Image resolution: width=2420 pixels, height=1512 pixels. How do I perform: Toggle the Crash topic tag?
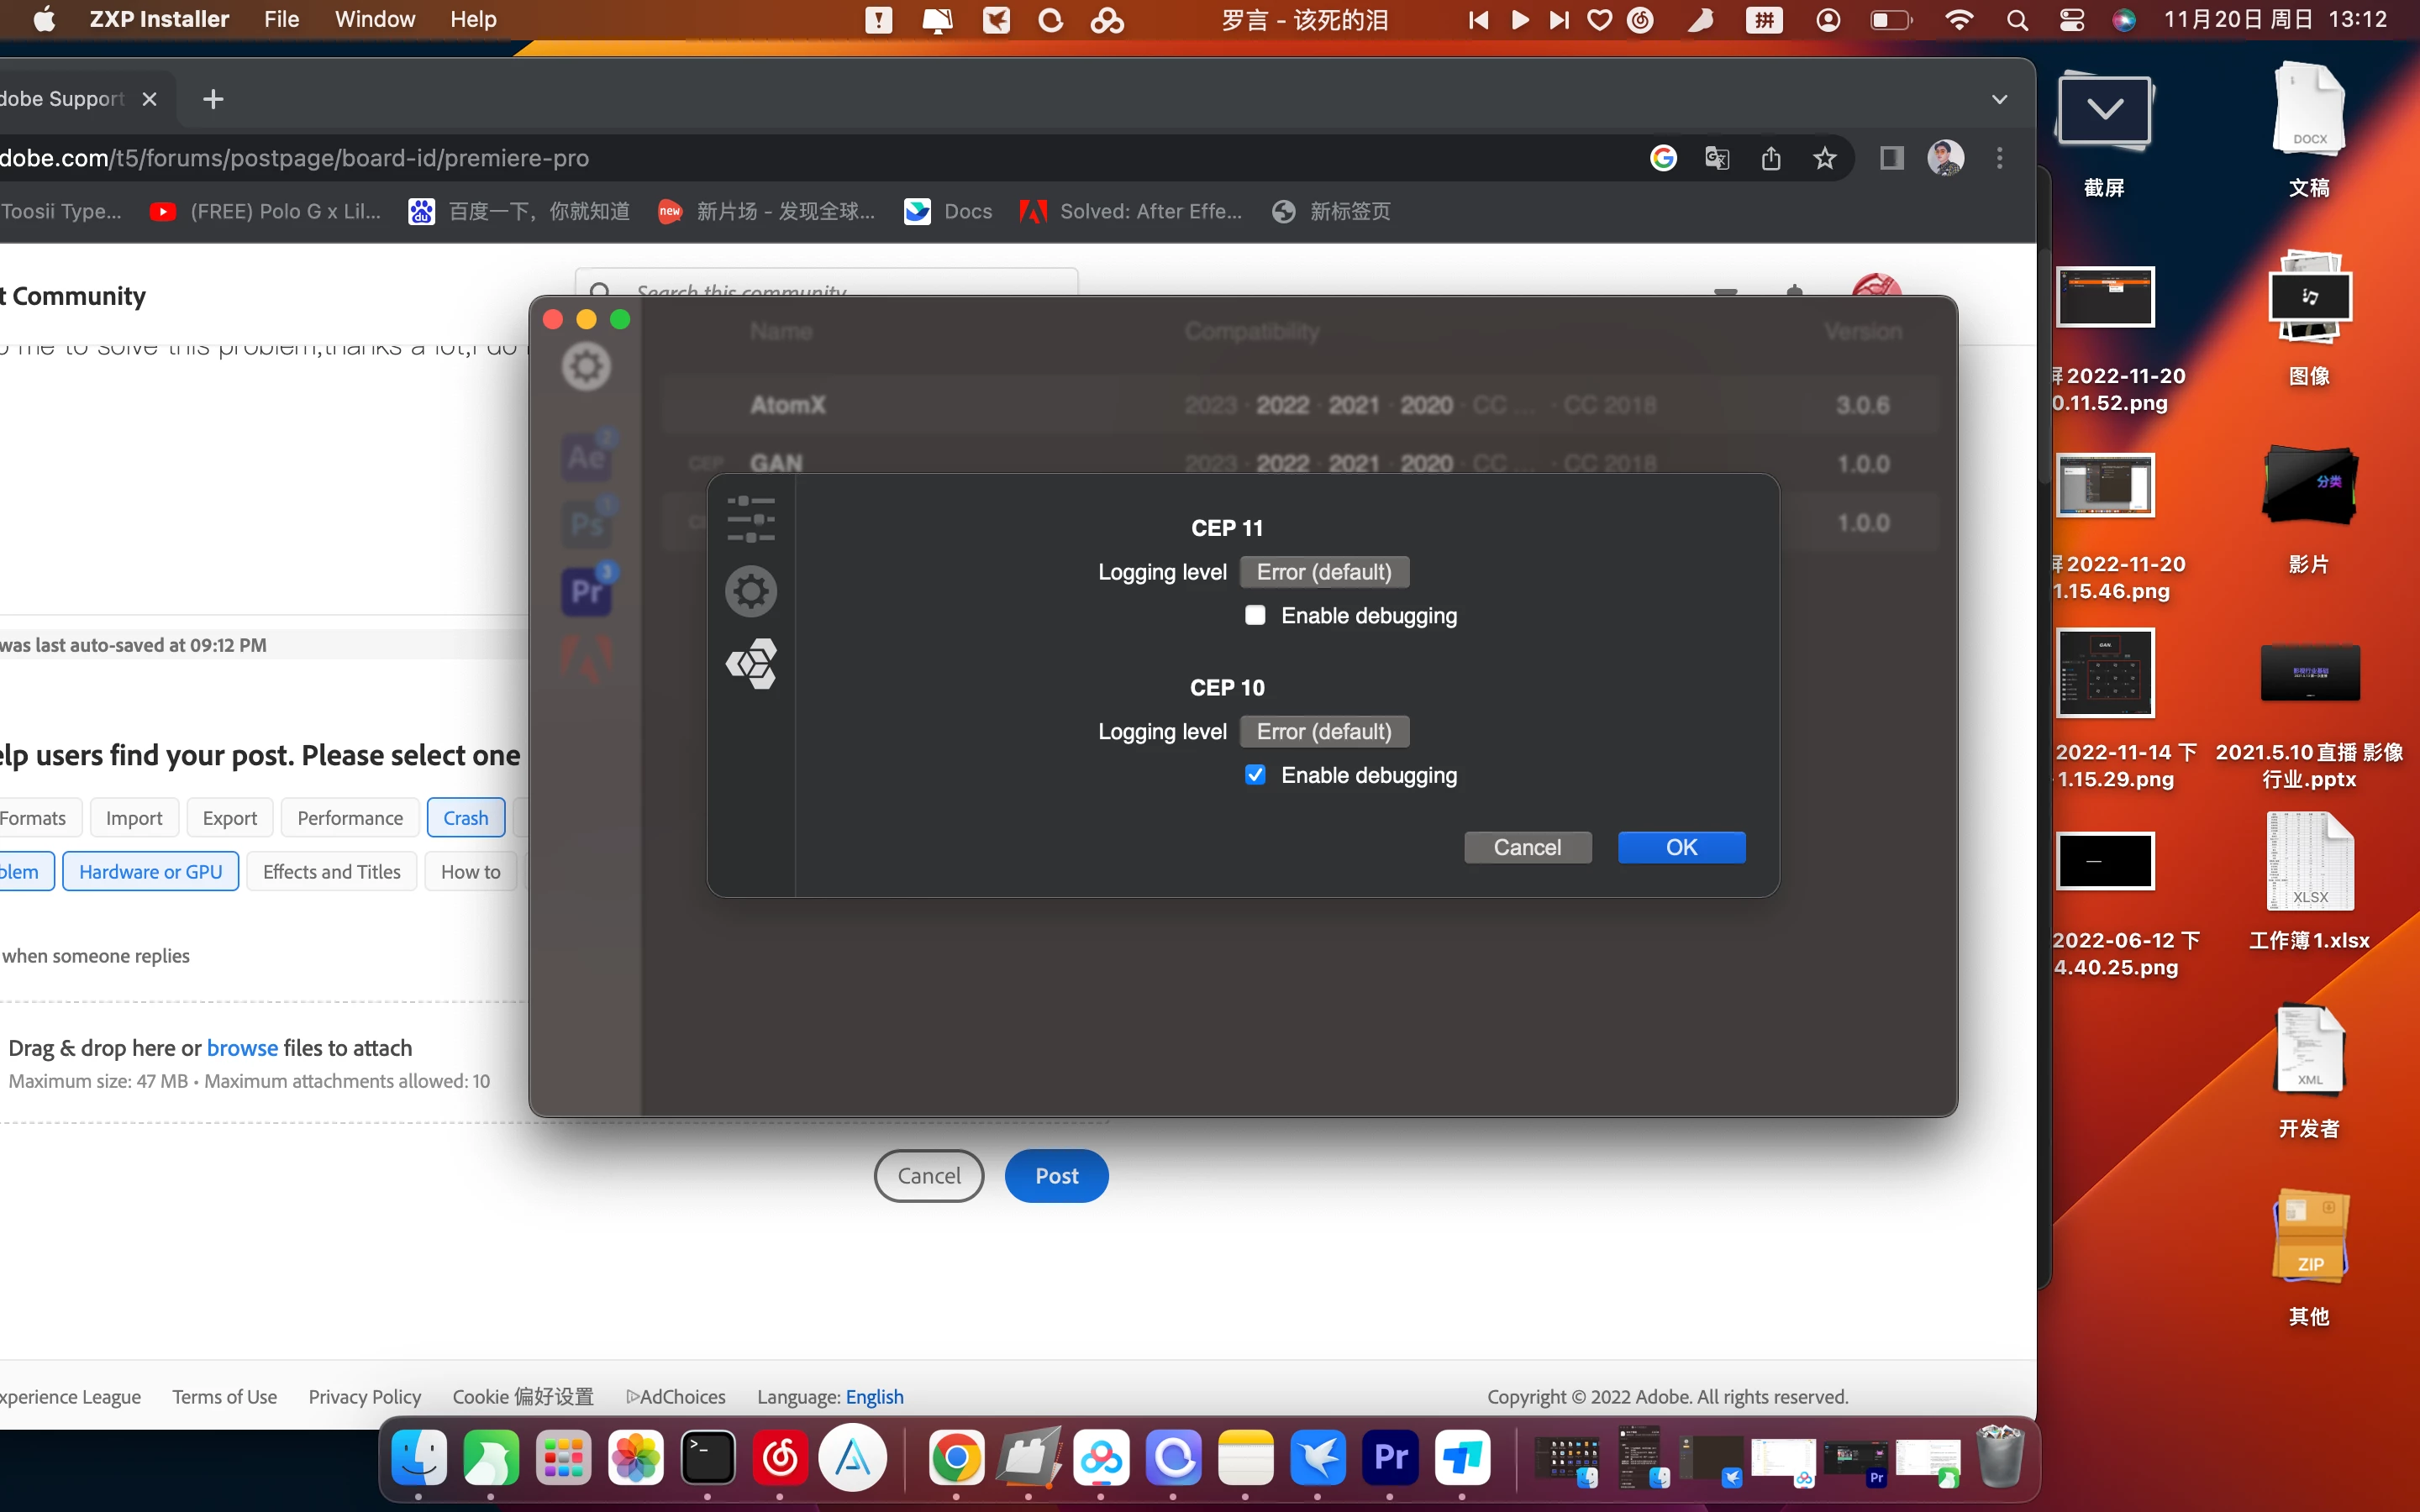tap(465, 817)
